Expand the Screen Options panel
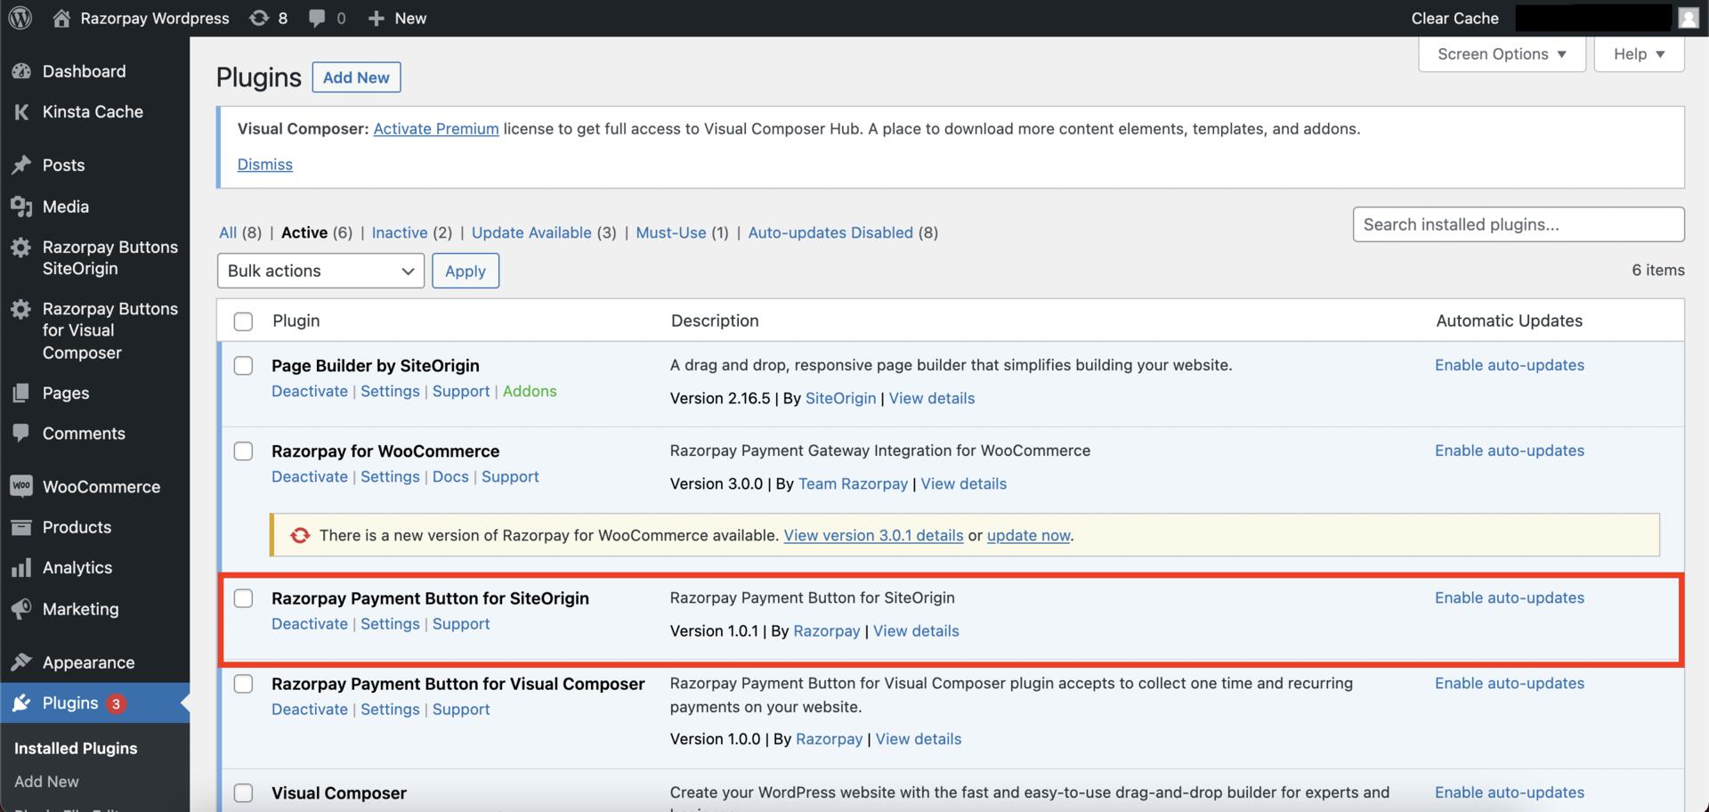 pyautogui.click(x=1502, y=54)
